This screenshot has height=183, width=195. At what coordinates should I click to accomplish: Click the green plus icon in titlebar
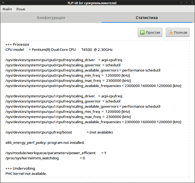[x=3, y=3]
